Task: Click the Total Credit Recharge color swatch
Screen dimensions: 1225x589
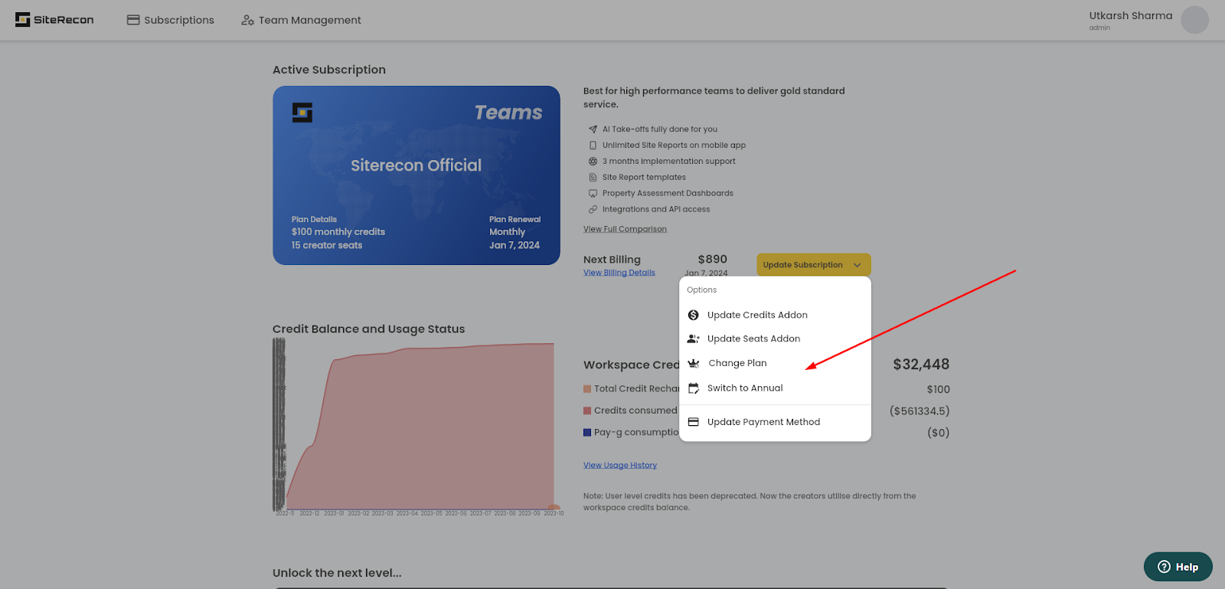Action: (x=587, y=389)
